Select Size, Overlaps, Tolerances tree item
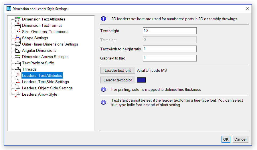 coord(45,32)
